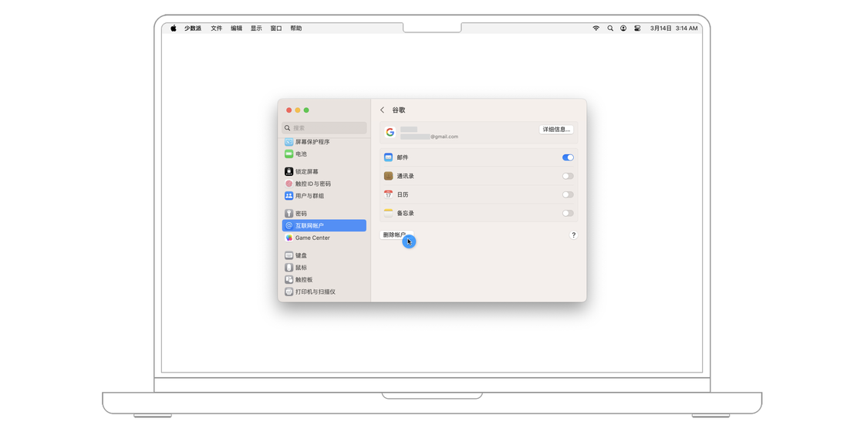Screen dimensions: 864x432
Task: Click the 触控 ID 与密码 fingerprint icon
Action: [x=289, y=184]
